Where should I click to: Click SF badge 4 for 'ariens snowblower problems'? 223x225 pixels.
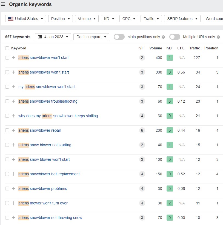(x=142, y=189)
